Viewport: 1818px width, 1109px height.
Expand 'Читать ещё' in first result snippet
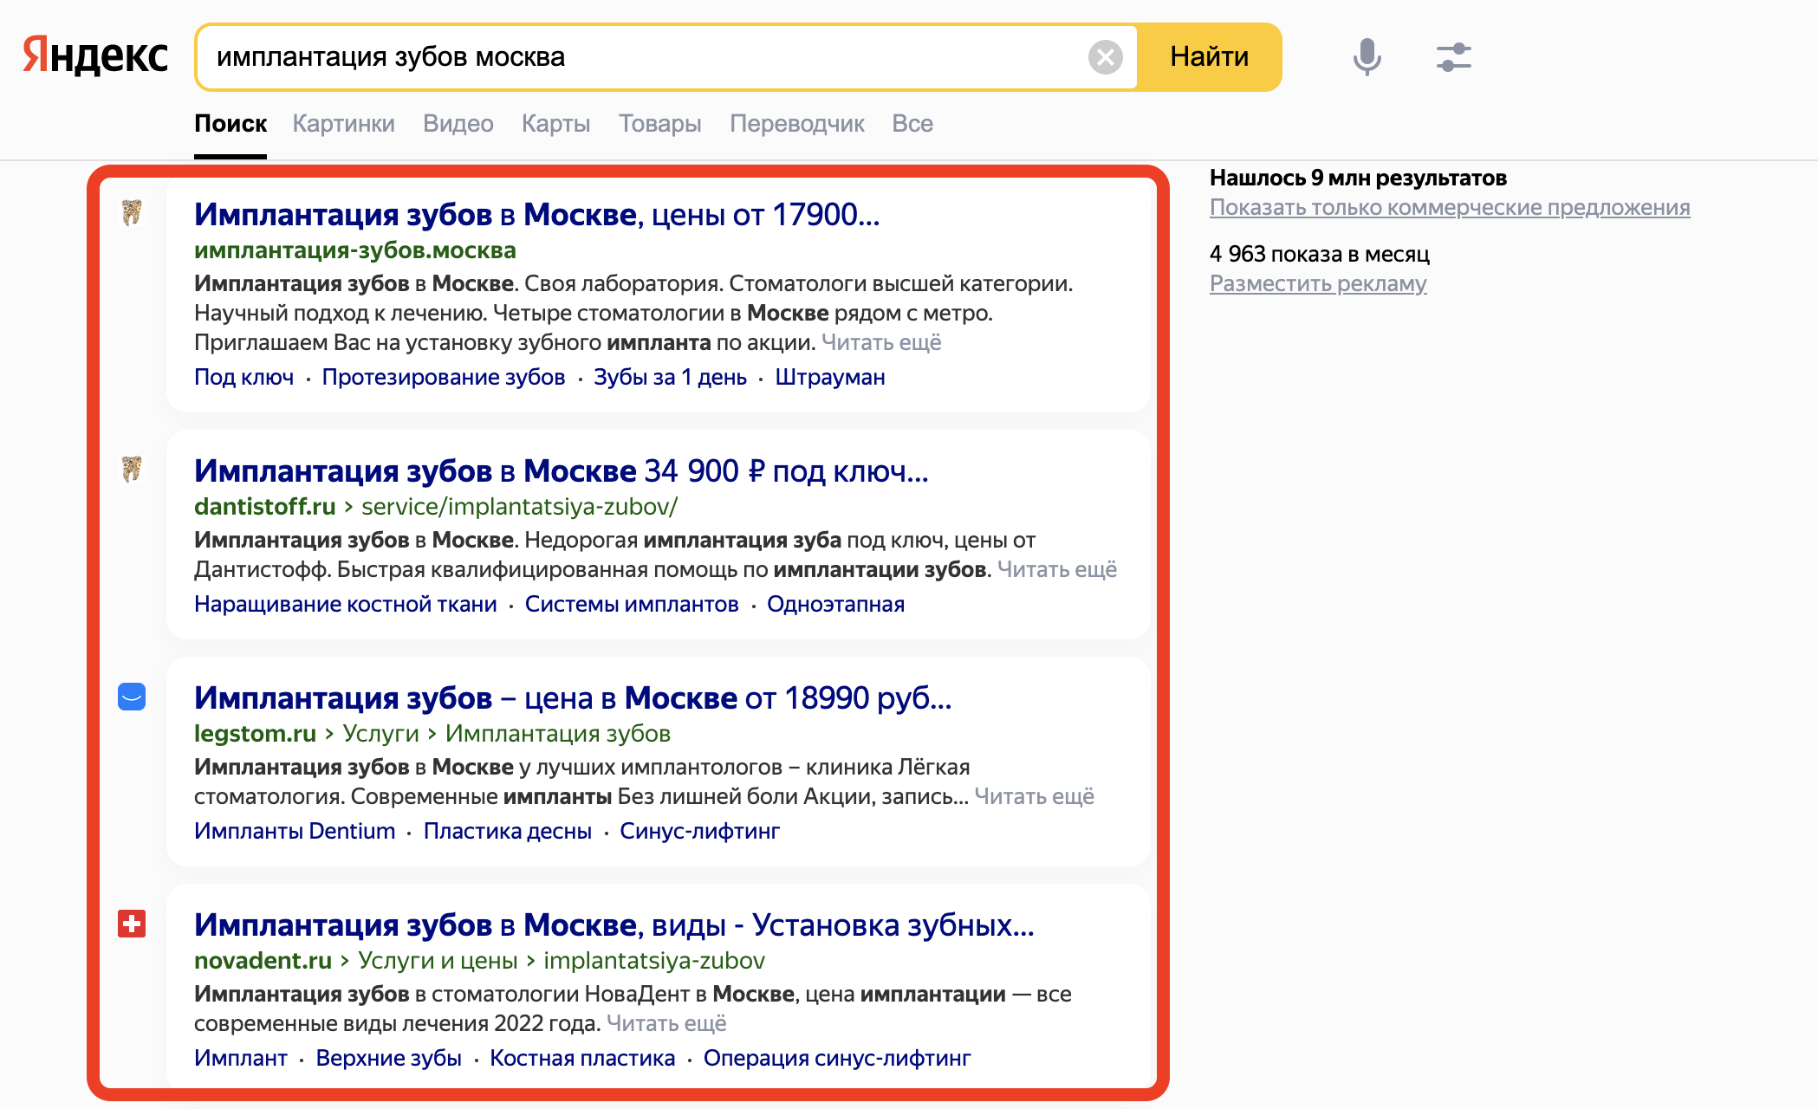[881, 342]
